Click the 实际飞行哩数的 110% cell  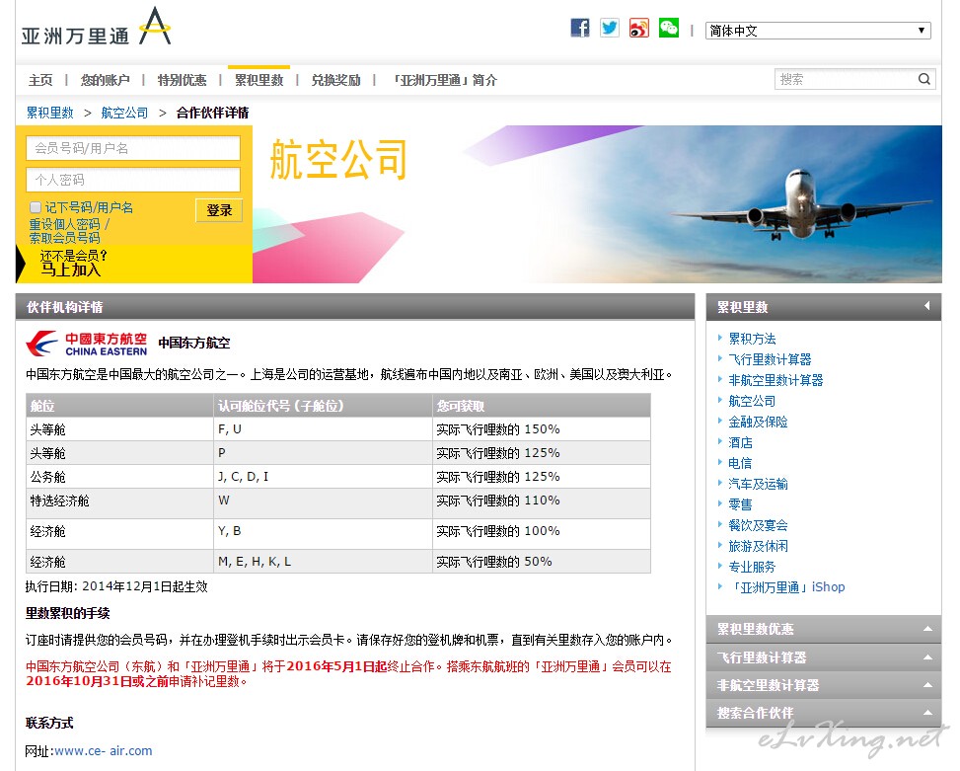point(542,502)
